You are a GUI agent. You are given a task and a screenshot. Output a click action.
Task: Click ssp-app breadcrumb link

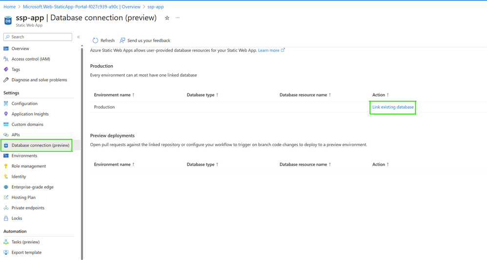[x=156, y=7]
